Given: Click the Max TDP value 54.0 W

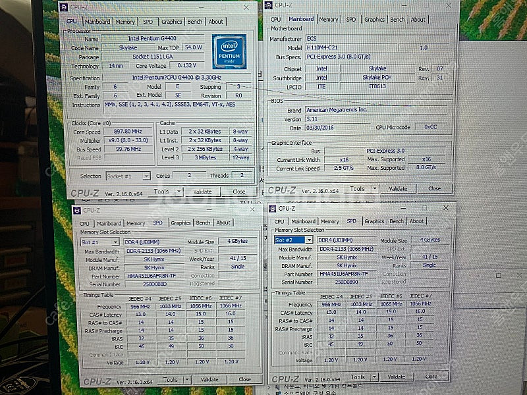Looking at the screenshot, I should (193, 47).
